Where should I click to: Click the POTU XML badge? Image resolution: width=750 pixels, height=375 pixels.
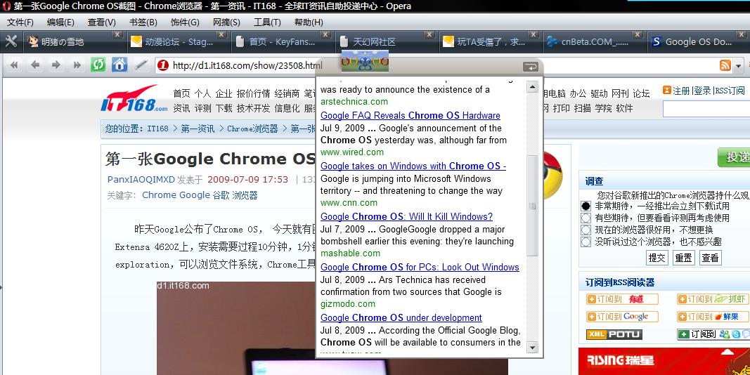614,334
